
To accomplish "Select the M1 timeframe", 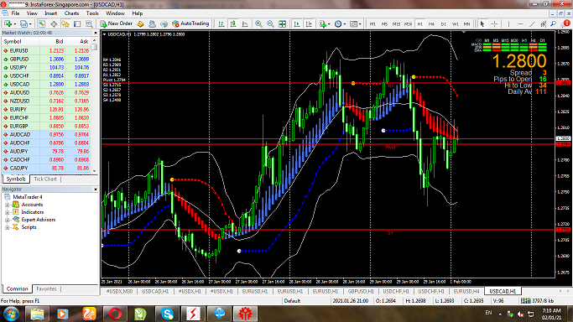I will pos(372,24).
